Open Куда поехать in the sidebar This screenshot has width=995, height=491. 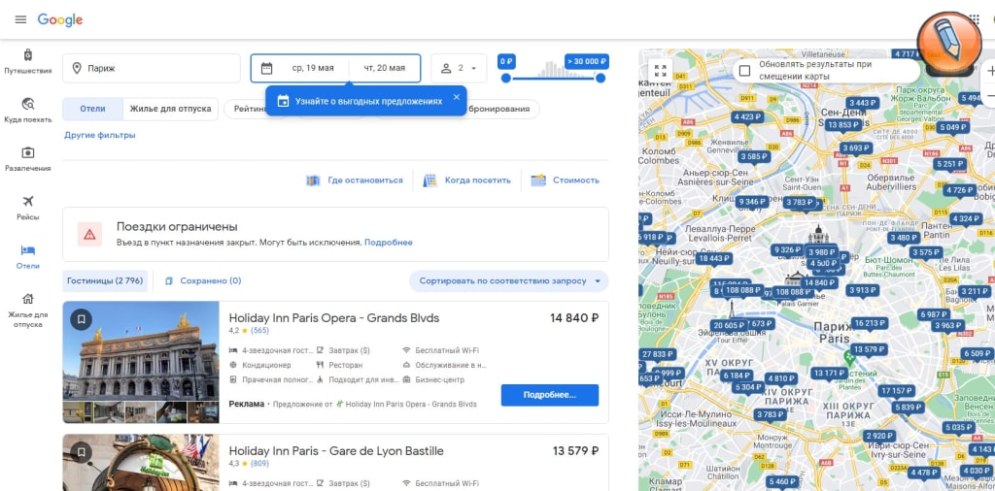(x=27, y=110)
